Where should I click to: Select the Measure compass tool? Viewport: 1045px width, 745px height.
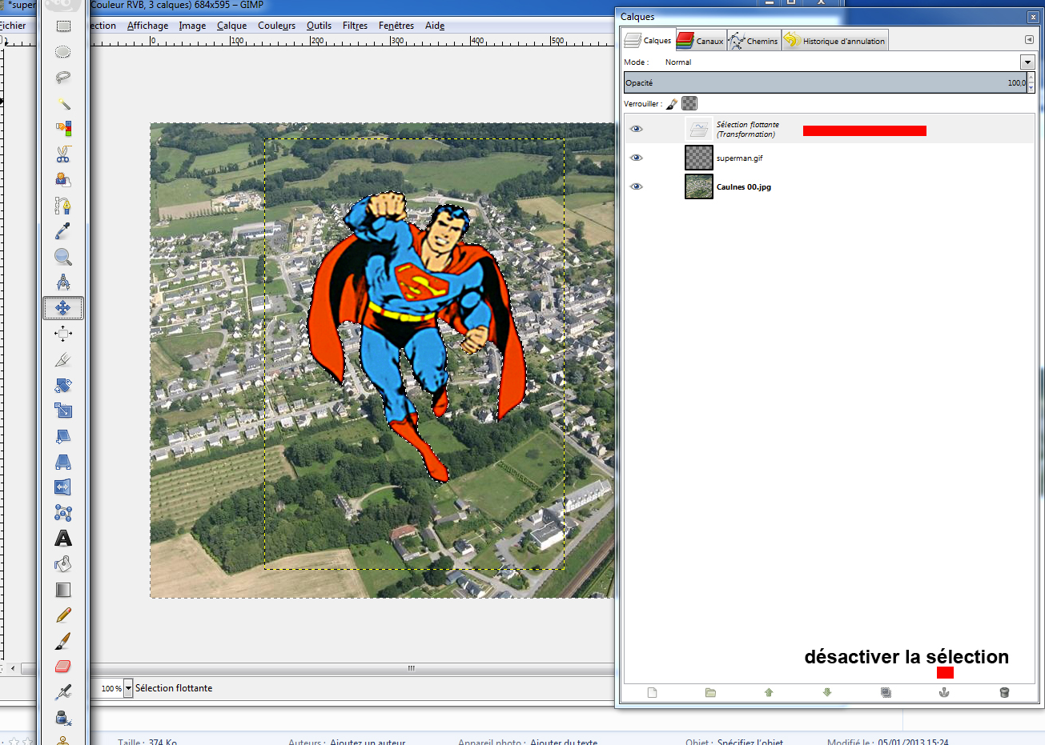pyautogui.click(x=63, y=282)
